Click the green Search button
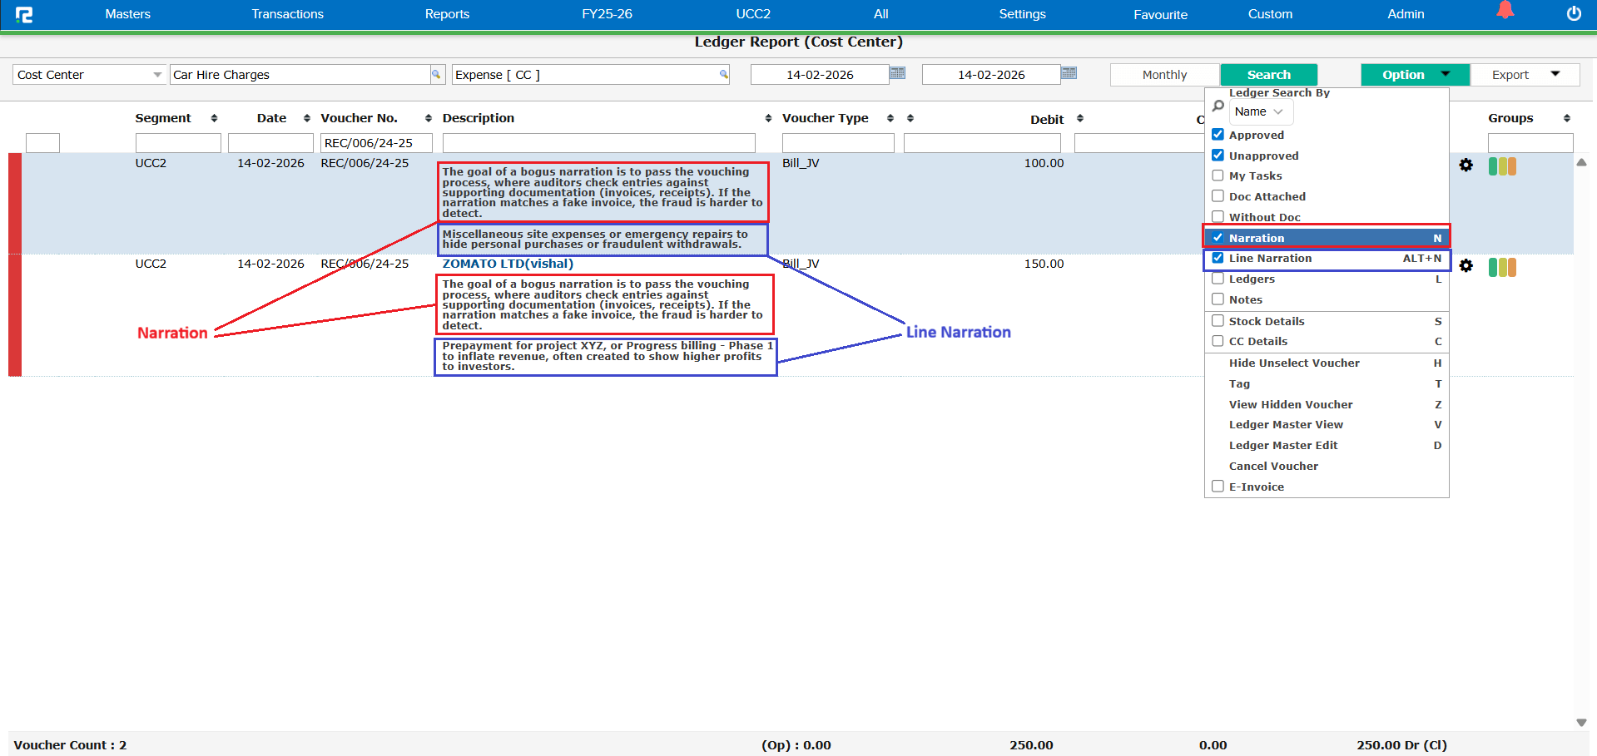This screenshot has height=756, width=1597. [x=1268, y=75]
